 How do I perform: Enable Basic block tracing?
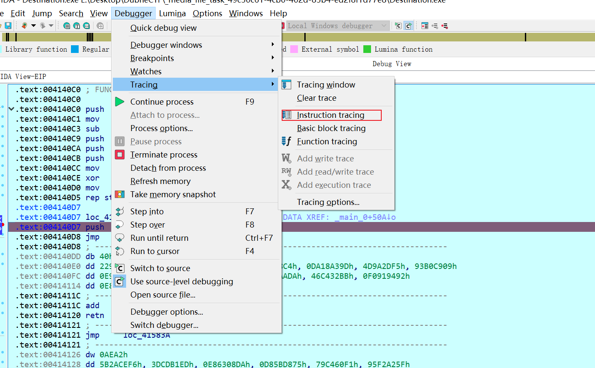331,129
